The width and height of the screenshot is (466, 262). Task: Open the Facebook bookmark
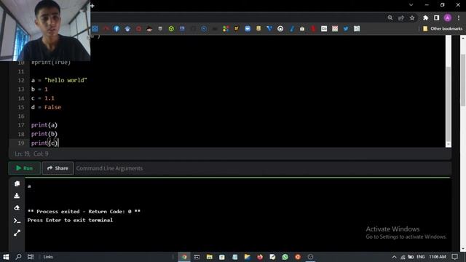[116, 29]
